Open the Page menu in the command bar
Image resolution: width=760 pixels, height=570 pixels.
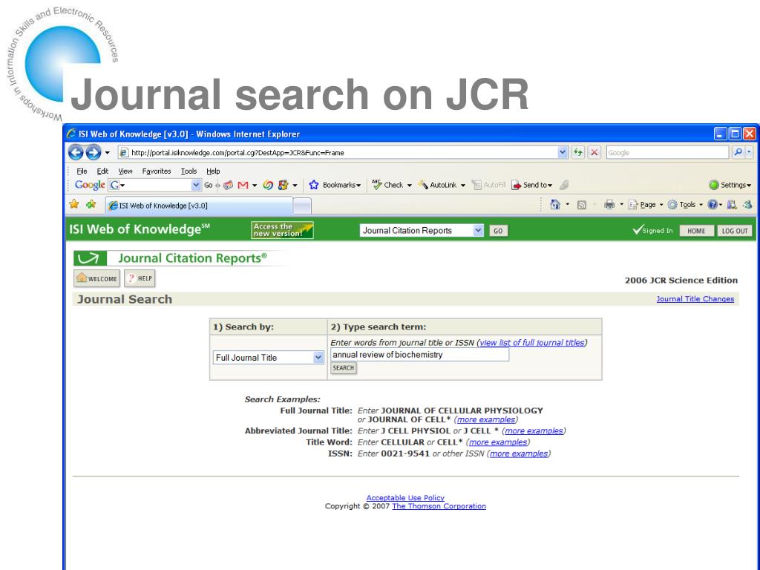pyautogui.click(x=646, y=205)
